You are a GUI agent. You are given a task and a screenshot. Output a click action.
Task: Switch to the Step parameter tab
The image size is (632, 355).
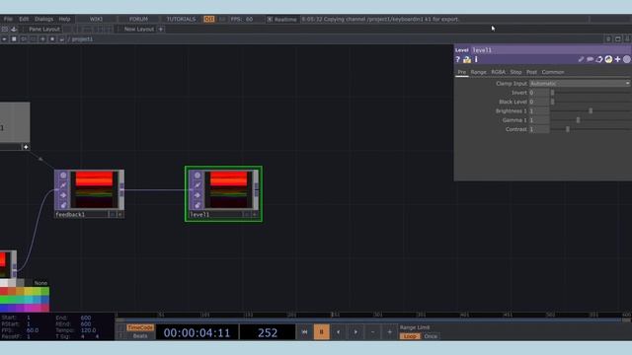(515, 72)
